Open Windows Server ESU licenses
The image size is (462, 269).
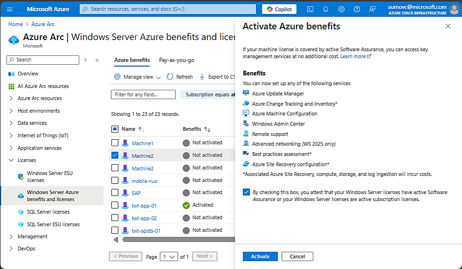tap(49, 176)
